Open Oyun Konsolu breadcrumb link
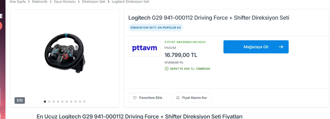This screenshot has width=330, height=119. pos(64,2)
